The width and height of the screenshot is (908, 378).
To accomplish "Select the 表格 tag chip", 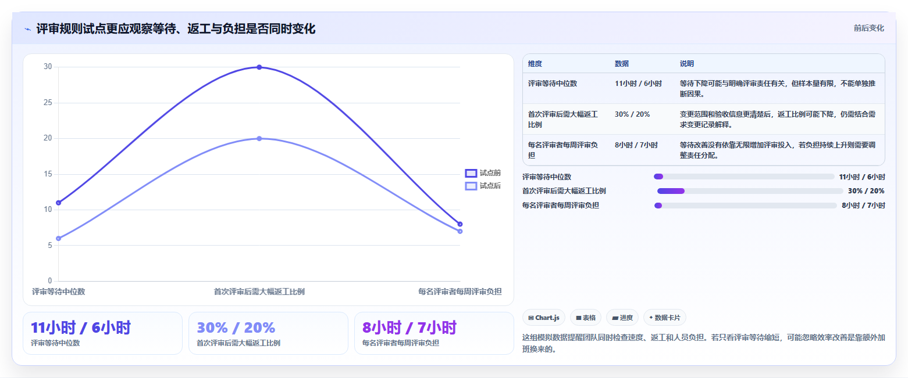I will pyautogui.click(x=586, y=318).
